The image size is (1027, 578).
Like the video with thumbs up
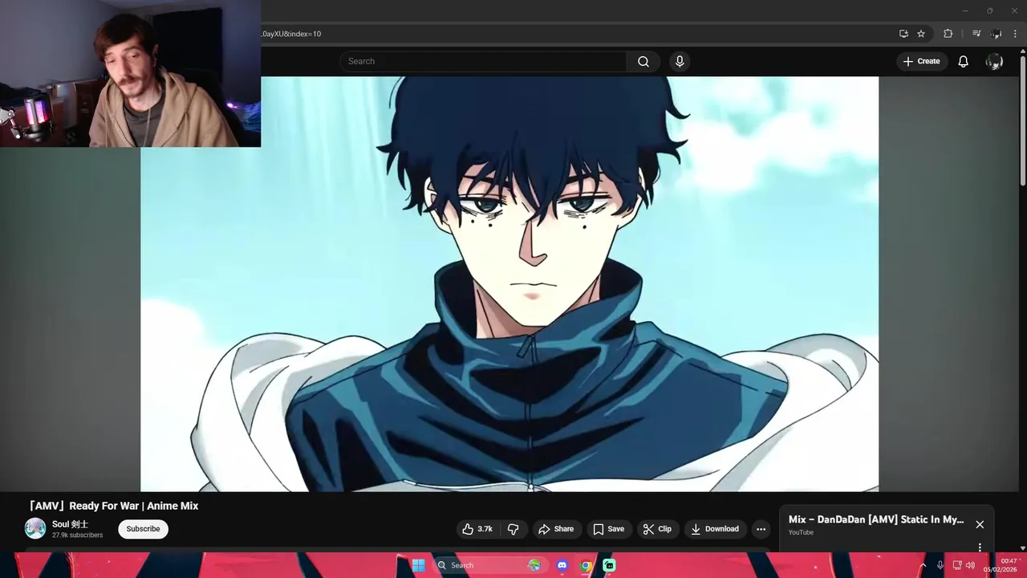(x=477, y=529)
